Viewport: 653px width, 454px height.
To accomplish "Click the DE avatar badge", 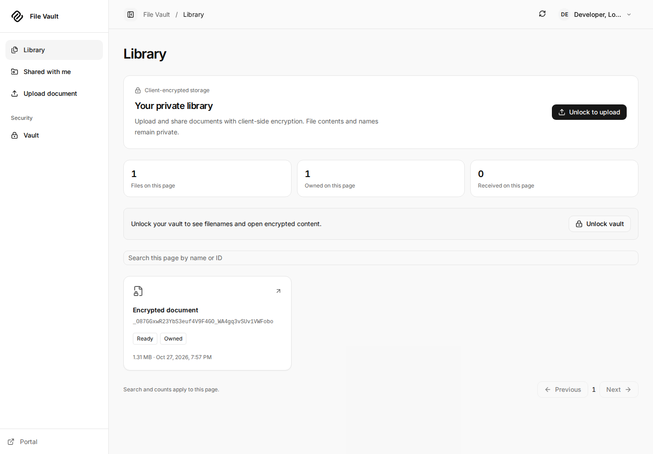I will 565,15.
